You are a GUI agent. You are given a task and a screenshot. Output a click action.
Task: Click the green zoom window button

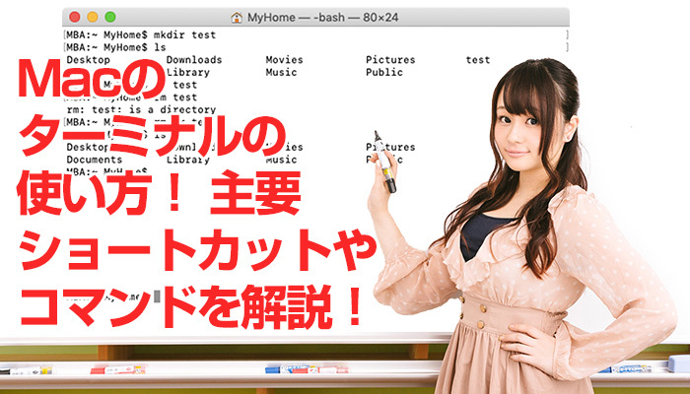point(110,17)
